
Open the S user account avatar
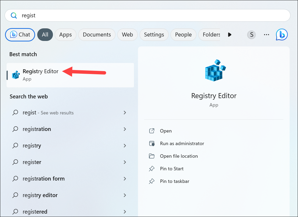[x=251, y=35]
